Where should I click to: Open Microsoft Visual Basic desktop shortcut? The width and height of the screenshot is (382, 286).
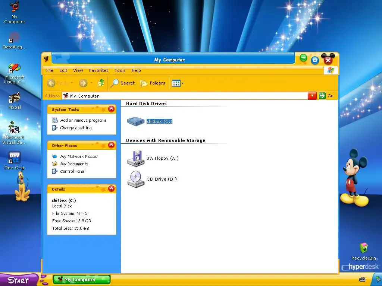(x=15, y=133)
